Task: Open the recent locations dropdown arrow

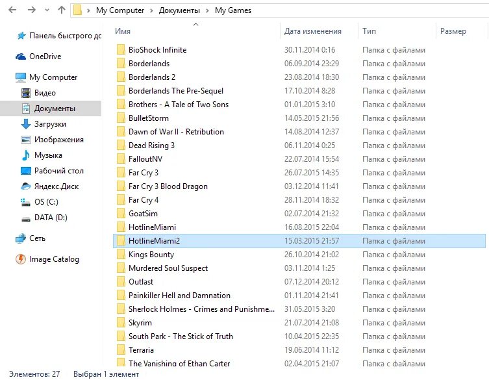Action: (x=47, y=10)
